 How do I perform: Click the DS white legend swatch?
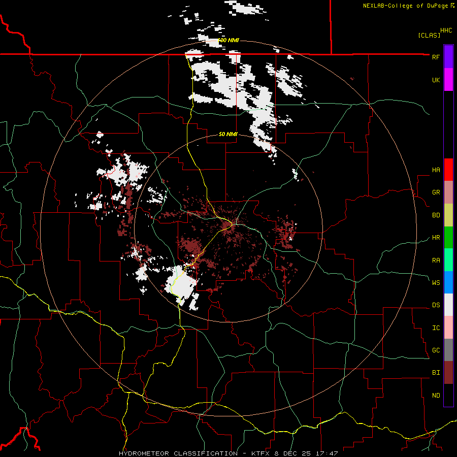tap(448, 305)
